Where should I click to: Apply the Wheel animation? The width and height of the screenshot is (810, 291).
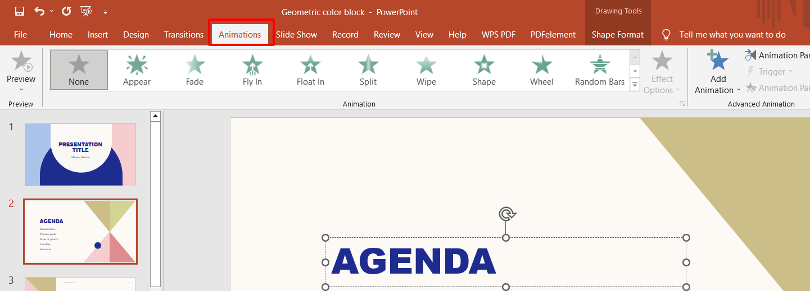(x=542, y=70)
